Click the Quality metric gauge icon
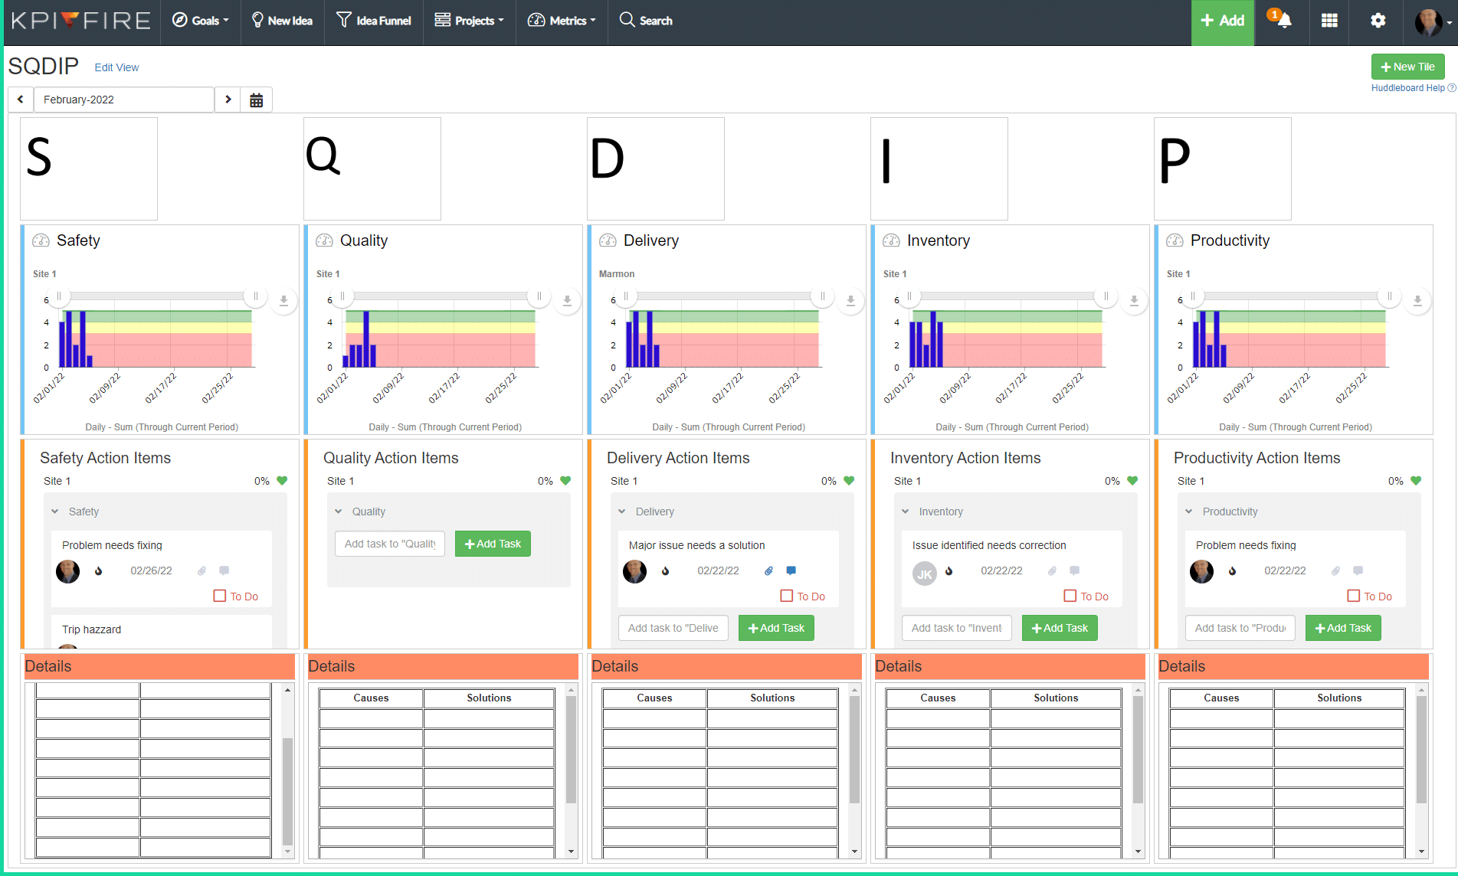 point(324,240)
